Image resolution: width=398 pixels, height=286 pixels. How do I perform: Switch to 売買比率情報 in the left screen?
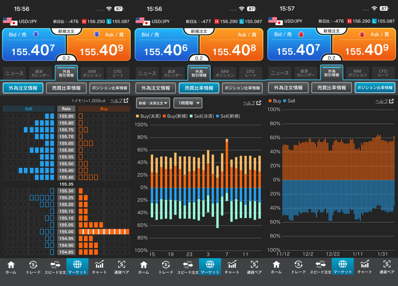[x=69, y=88]
